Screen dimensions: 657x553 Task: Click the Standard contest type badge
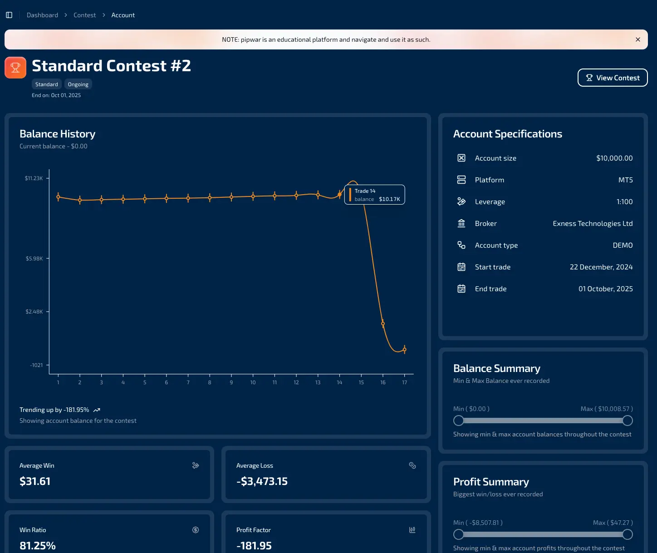point(47,84)
